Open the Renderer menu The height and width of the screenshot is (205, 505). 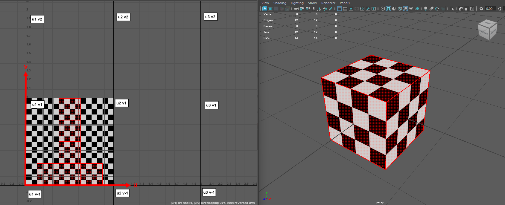[328, 3]
